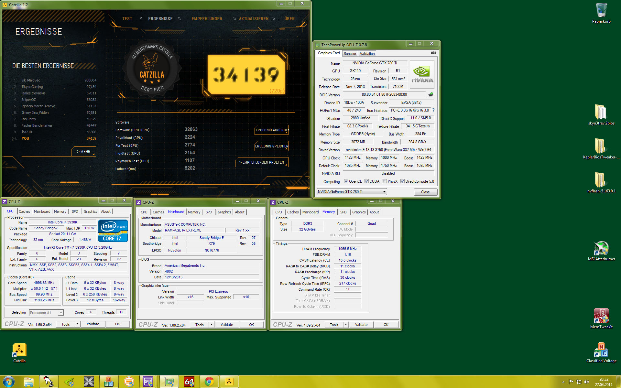Click the NVIDIA logo in GPU-Z
This screenshot has height=388, width=621.
[x=422, y=75]
